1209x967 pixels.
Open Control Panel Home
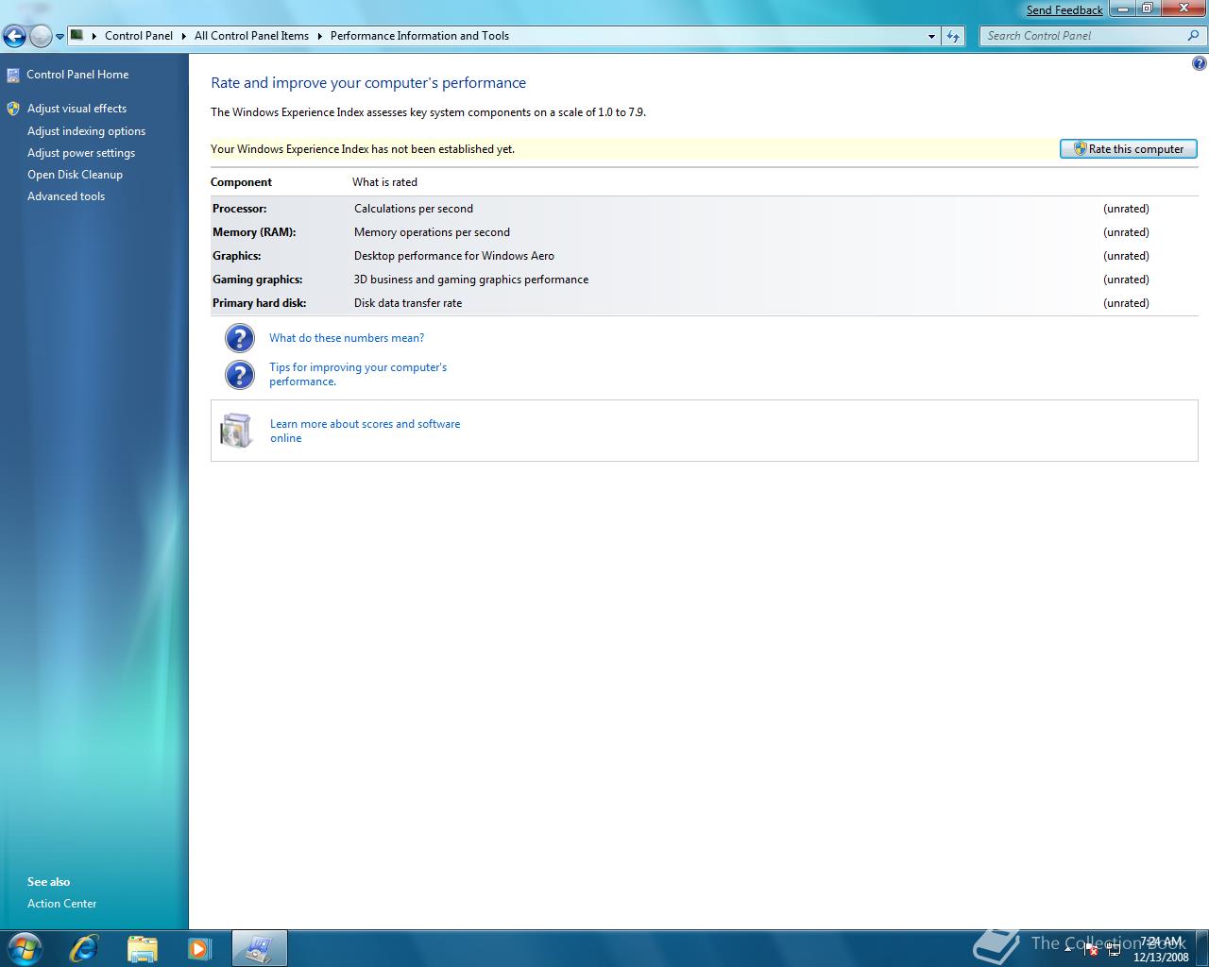tap(77, 75)
